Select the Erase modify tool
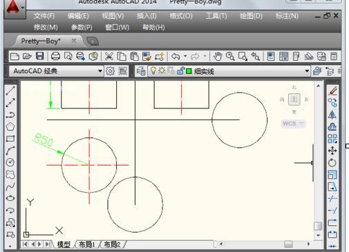Viewport: 349px width, 252px height. 332,90
